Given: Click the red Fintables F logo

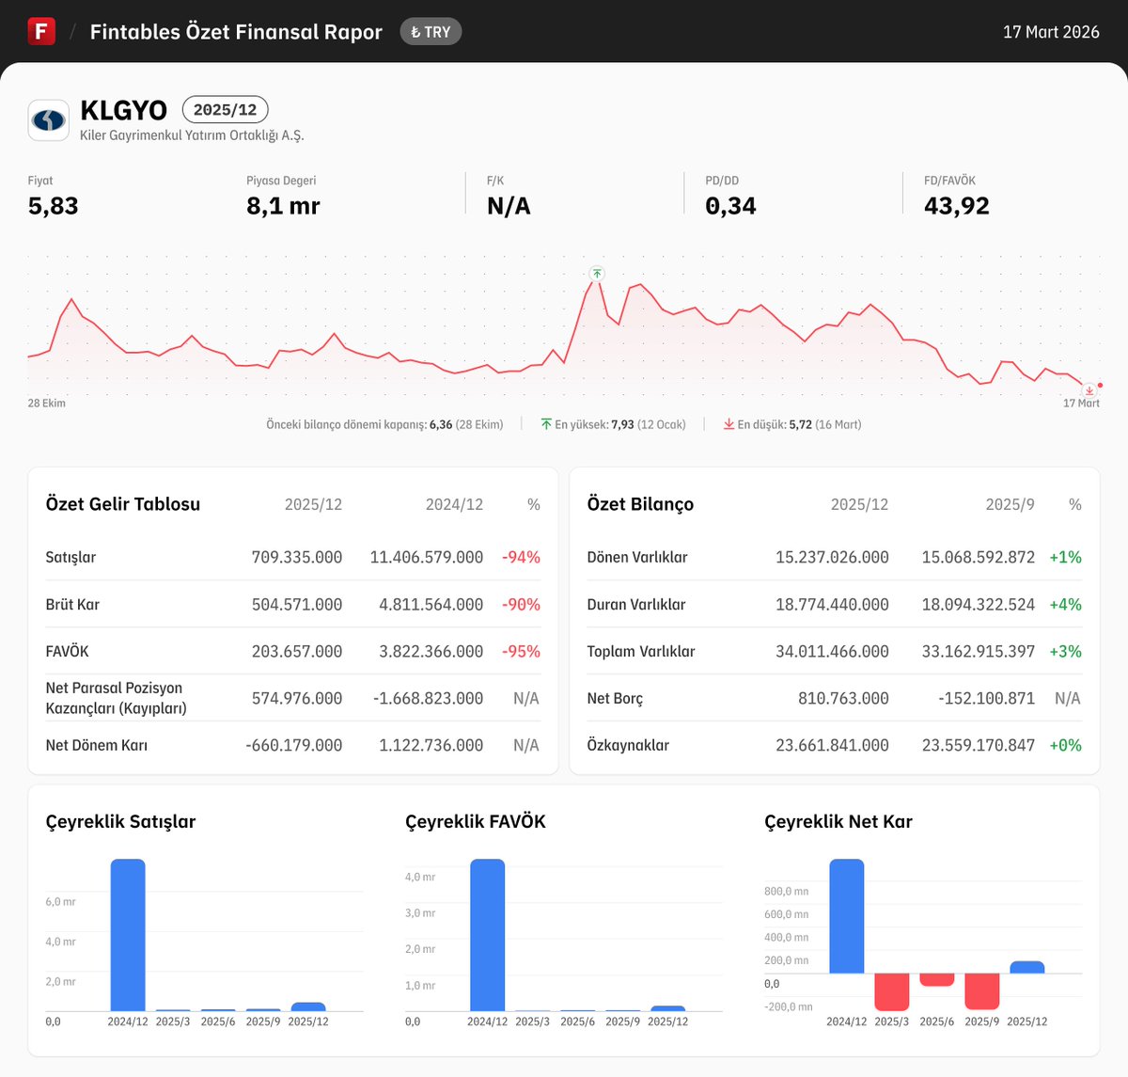Looking at the screenshot, I should click(x=41, y=31).
